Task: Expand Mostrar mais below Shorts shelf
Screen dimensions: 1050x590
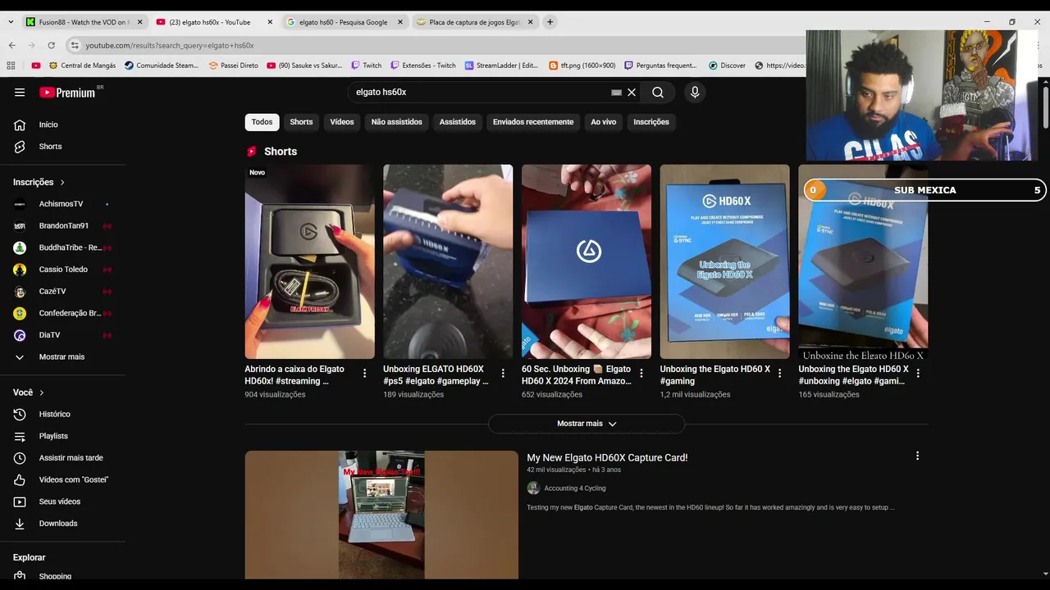Action: [587, 424]
